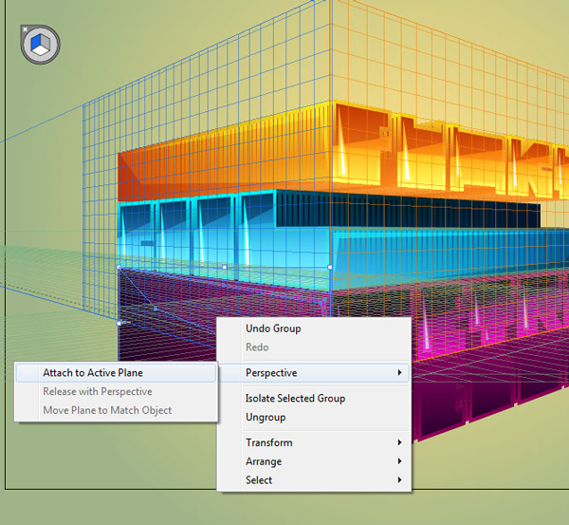This screenshot has height=525, width=569.
Task: Expand the arrow beside Transform
Action: click(399, 442)
